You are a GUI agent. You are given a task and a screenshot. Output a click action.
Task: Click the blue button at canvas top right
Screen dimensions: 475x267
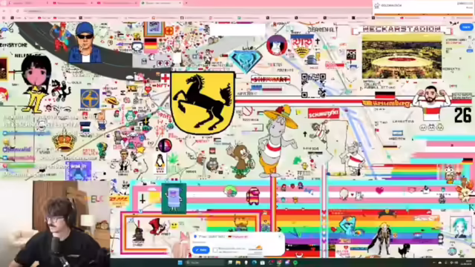point(467,27)
